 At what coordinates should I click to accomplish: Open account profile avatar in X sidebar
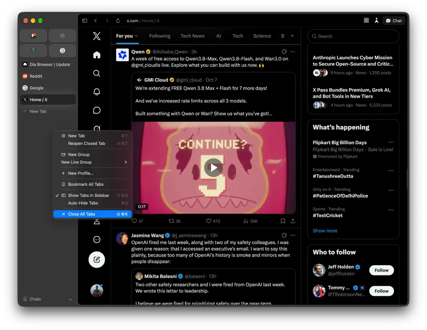(x=97, y=290)
